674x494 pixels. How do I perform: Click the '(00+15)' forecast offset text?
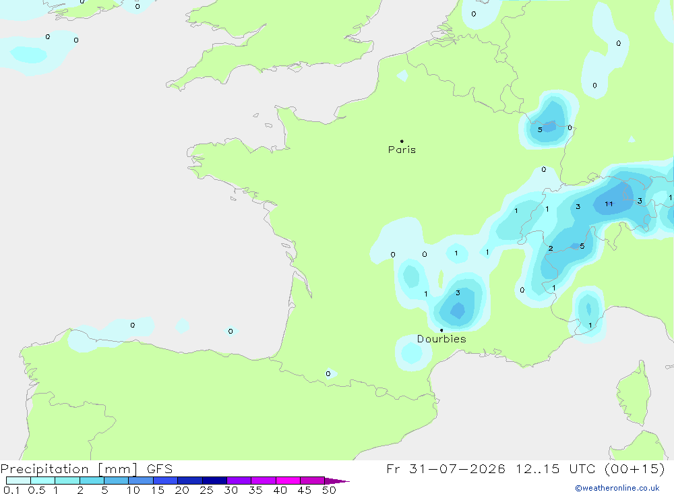634,468
